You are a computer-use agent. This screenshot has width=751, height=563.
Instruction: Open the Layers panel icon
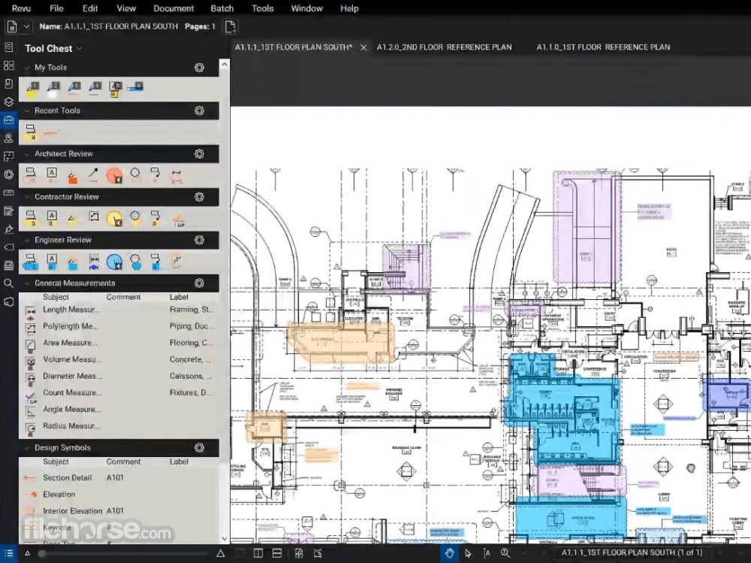point(8,101)
